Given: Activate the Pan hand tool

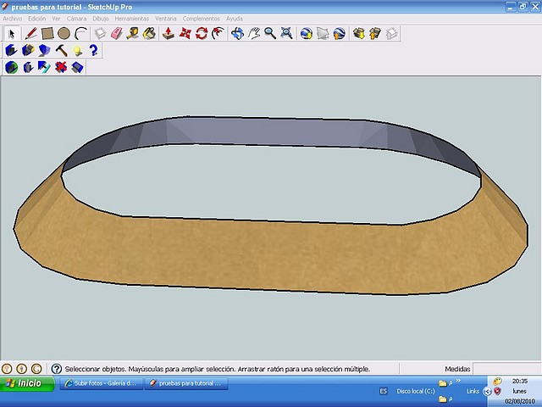Looking at the screenshot, I should click(x=254, y=34).
